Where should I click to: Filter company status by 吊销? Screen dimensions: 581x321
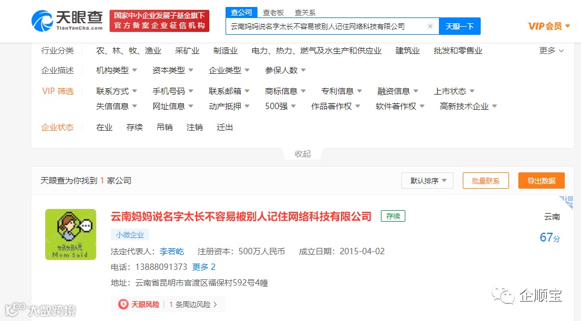point(165,127)
